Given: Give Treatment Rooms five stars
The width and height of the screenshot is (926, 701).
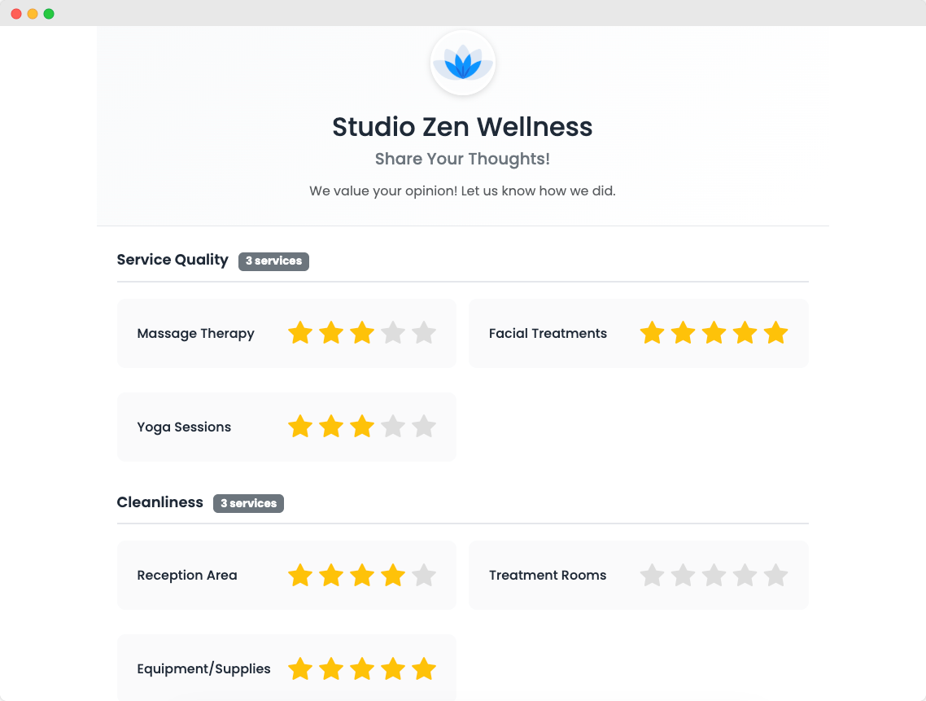Looking at the screenshot, I should 775,576.
